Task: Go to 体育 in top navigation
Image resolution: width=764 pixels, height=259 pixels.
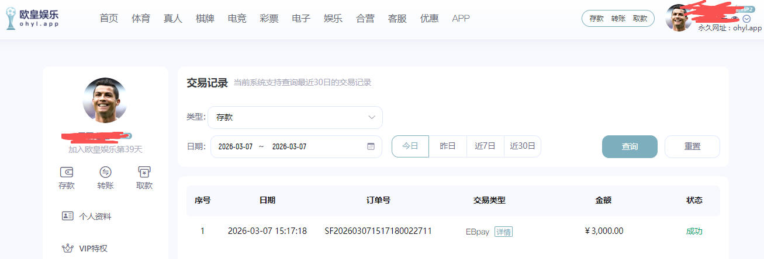Action: (141, 19)
